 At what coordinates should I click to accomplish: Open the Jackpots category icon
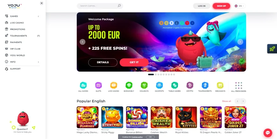(x=159, y=85)
